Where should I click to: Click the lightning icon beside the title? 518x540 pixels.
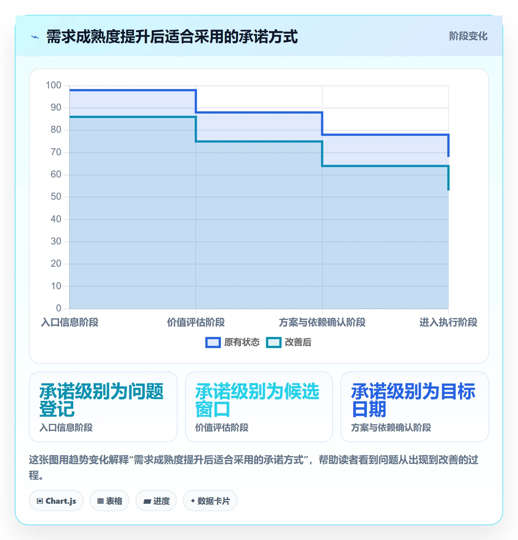click(x=35, y=37)
